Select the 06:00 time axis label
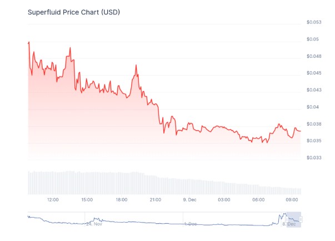 click(x=258, y=199)
